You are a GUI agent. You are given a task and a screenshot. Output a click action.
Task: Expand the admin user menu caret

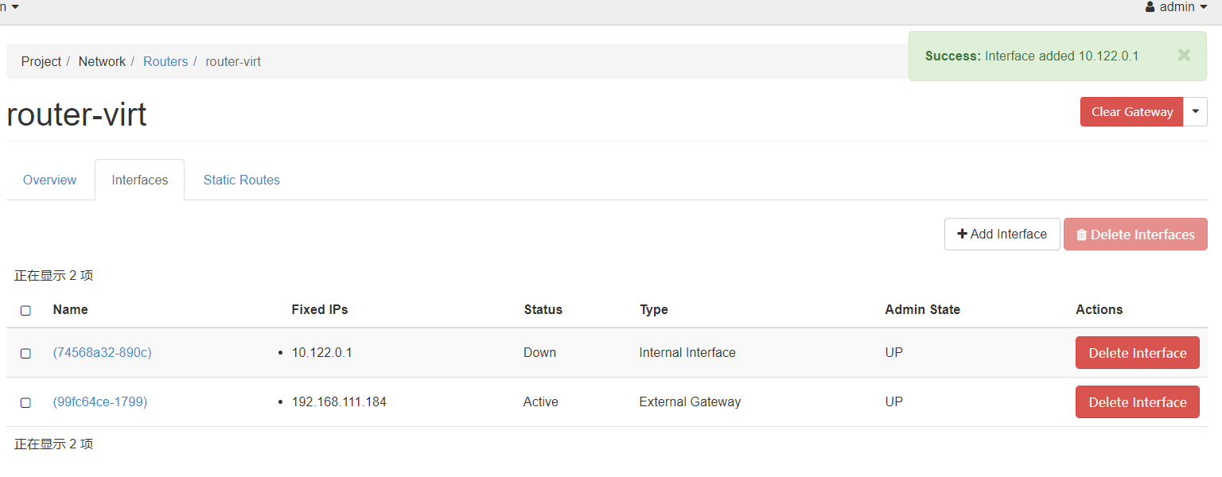(x=1203, y=7)
